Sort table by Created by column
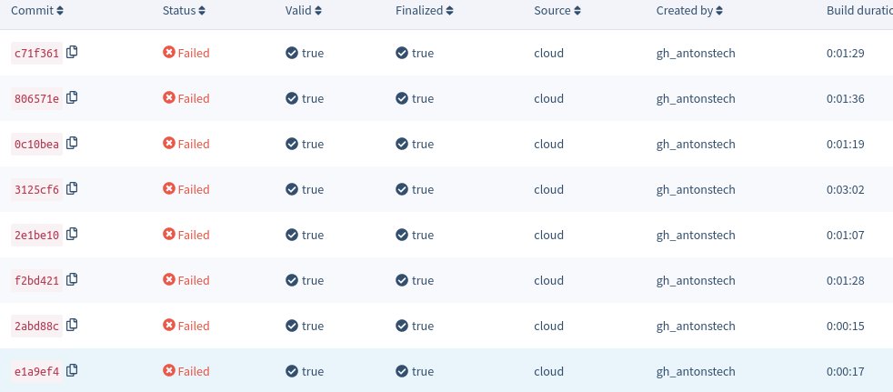Viewport: 893px width, 392px height. pos(689,10)
